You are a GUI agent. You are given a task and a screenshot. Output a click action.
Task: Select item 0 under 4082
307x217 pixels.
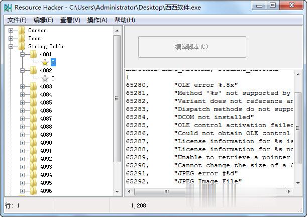[x=53, y=78]
